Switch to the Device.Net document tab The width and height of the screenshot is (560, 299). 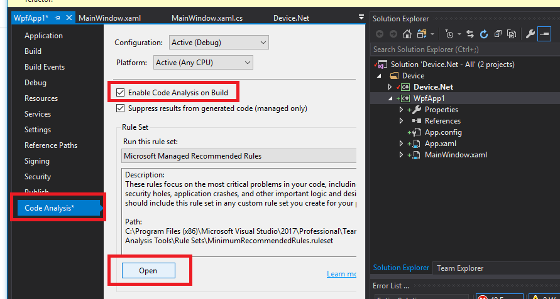(292, 18)
